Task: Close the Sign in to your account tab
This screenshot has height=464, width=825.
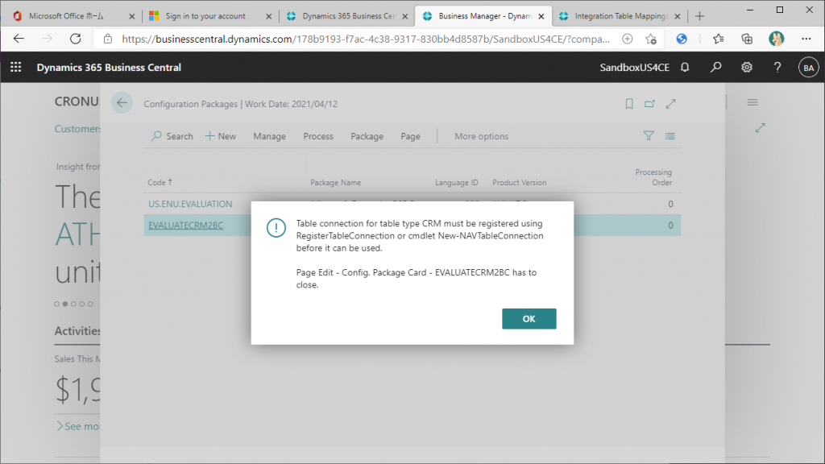Action: point(269,16)
